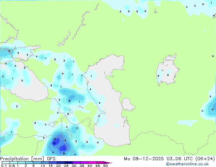Pick legend swatch between 25 and 30
The image size is (216, 167).
[69, 163]
